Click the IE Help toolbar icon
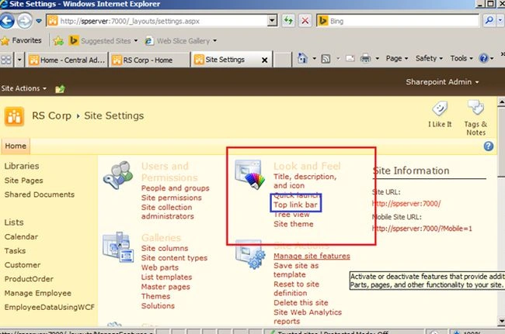The width and height of the screenshot is (505, 334). coord(483,58)
